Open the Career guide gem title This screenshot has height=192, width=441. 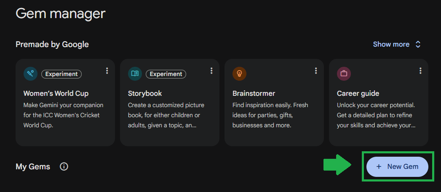click(358, 93)
